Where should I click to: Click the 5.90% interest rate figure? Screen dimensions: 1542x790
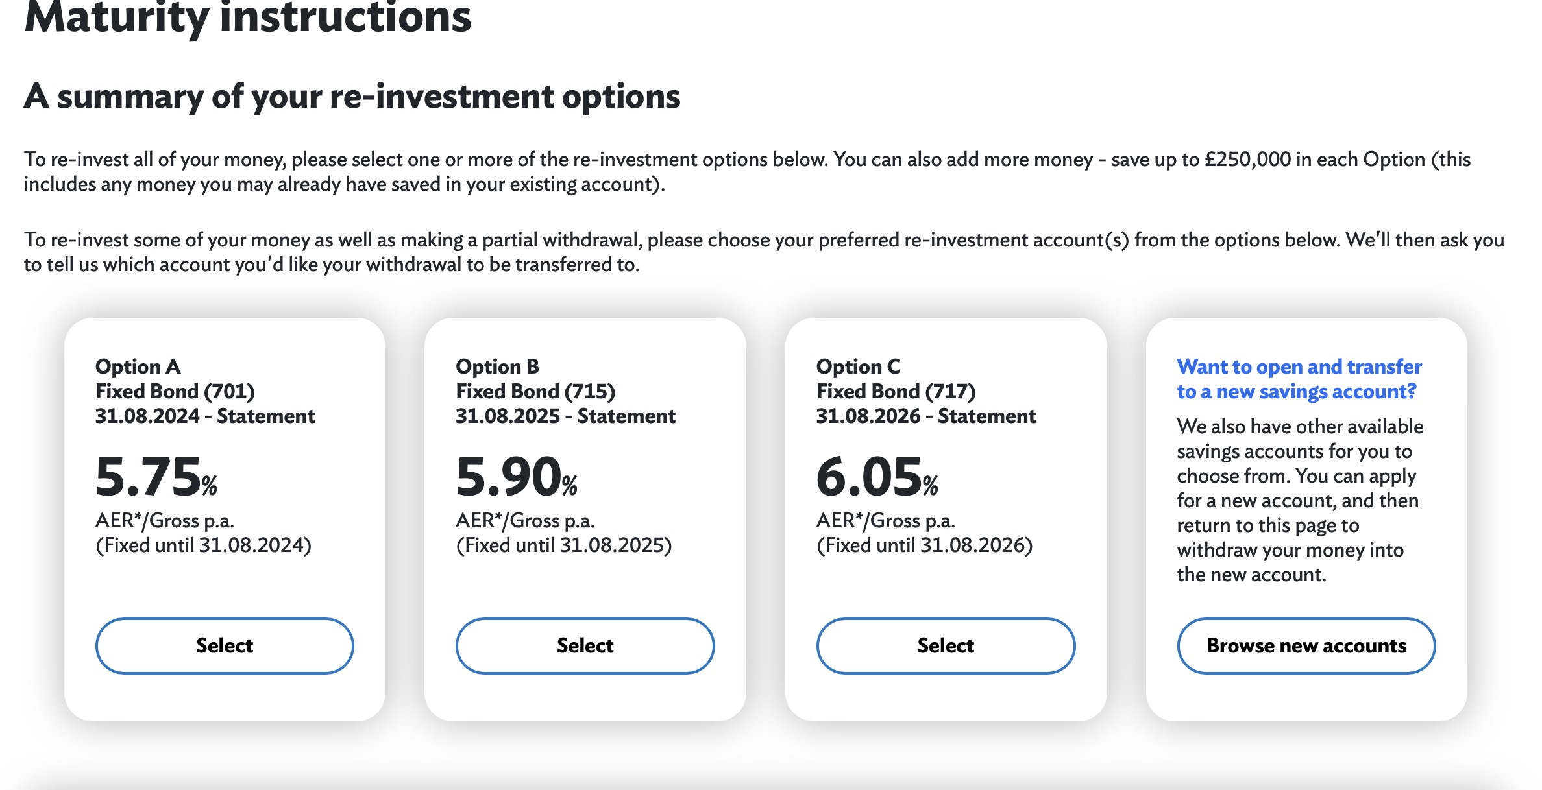pos(516,477)
